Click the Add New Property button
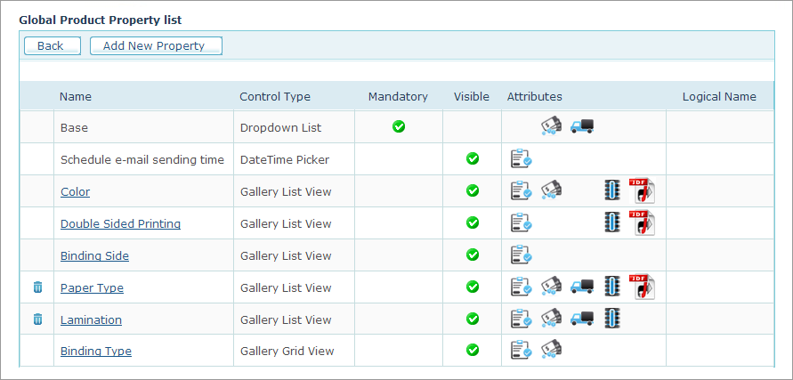Screen dimensions: 793x380 (x=155, y=45)
